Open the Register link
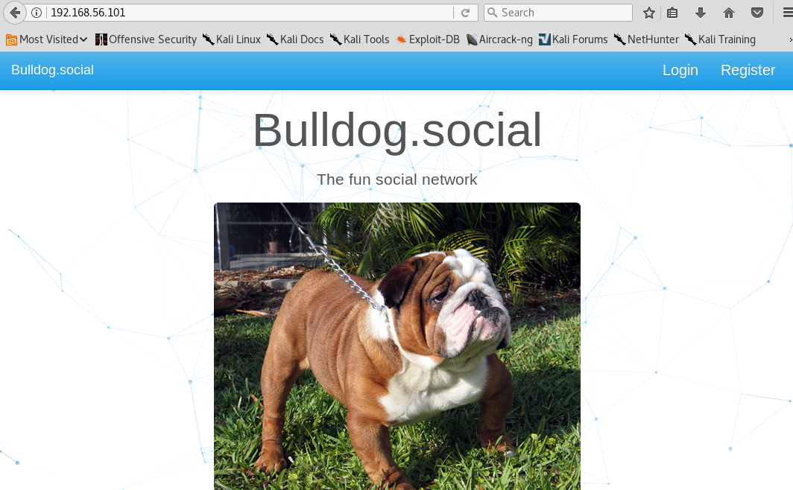This screenshot has width=793, height=490. click(748, 70)
